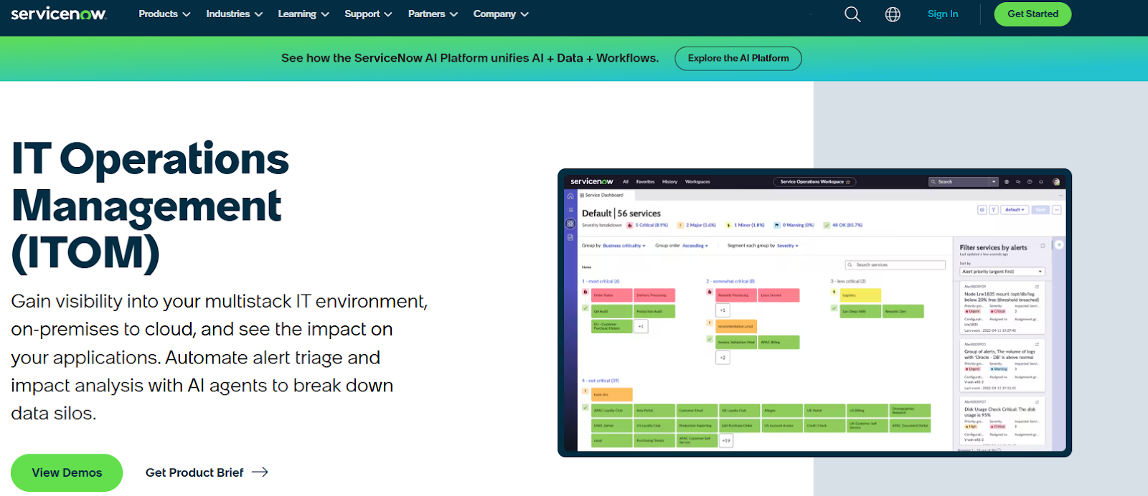The width and height of the screenshot is (1148, 496).
Task: Open the default view dropdown
Action: click(1015, 210)
